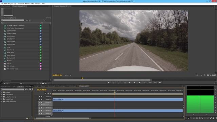Open the File menu
This screenshot has height=122, width=217.
[x=2, y=4]
